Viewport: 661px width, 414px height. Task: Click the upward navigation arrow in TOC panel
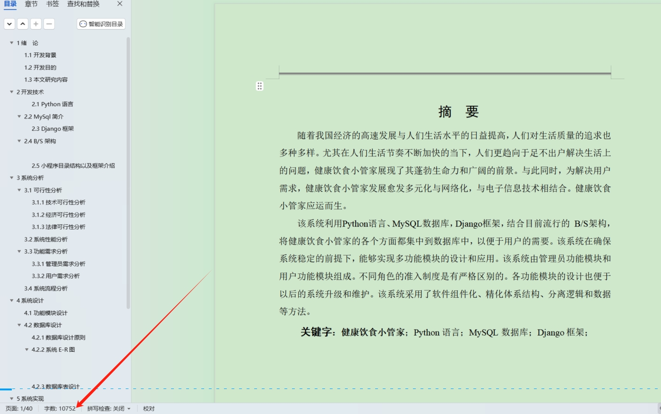[22, 24]
